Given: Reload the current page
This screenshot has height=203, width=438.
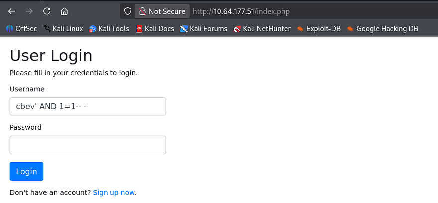Looking at the screenshot, I should coord(47,11).
